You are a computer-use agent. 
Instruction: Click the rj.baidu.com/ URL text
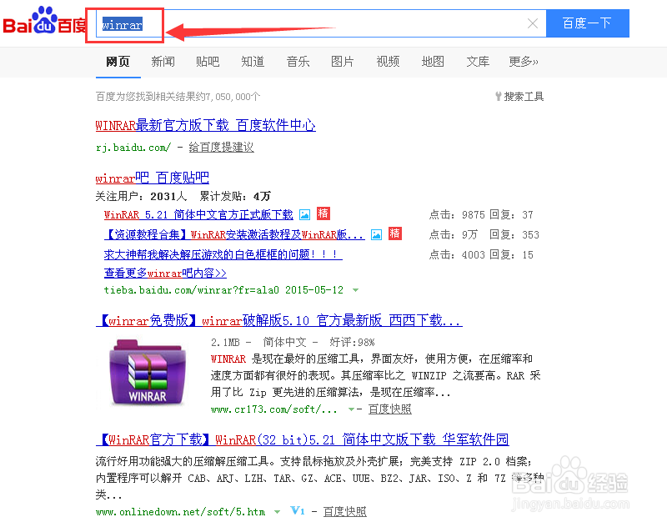(x=133, y=148)
